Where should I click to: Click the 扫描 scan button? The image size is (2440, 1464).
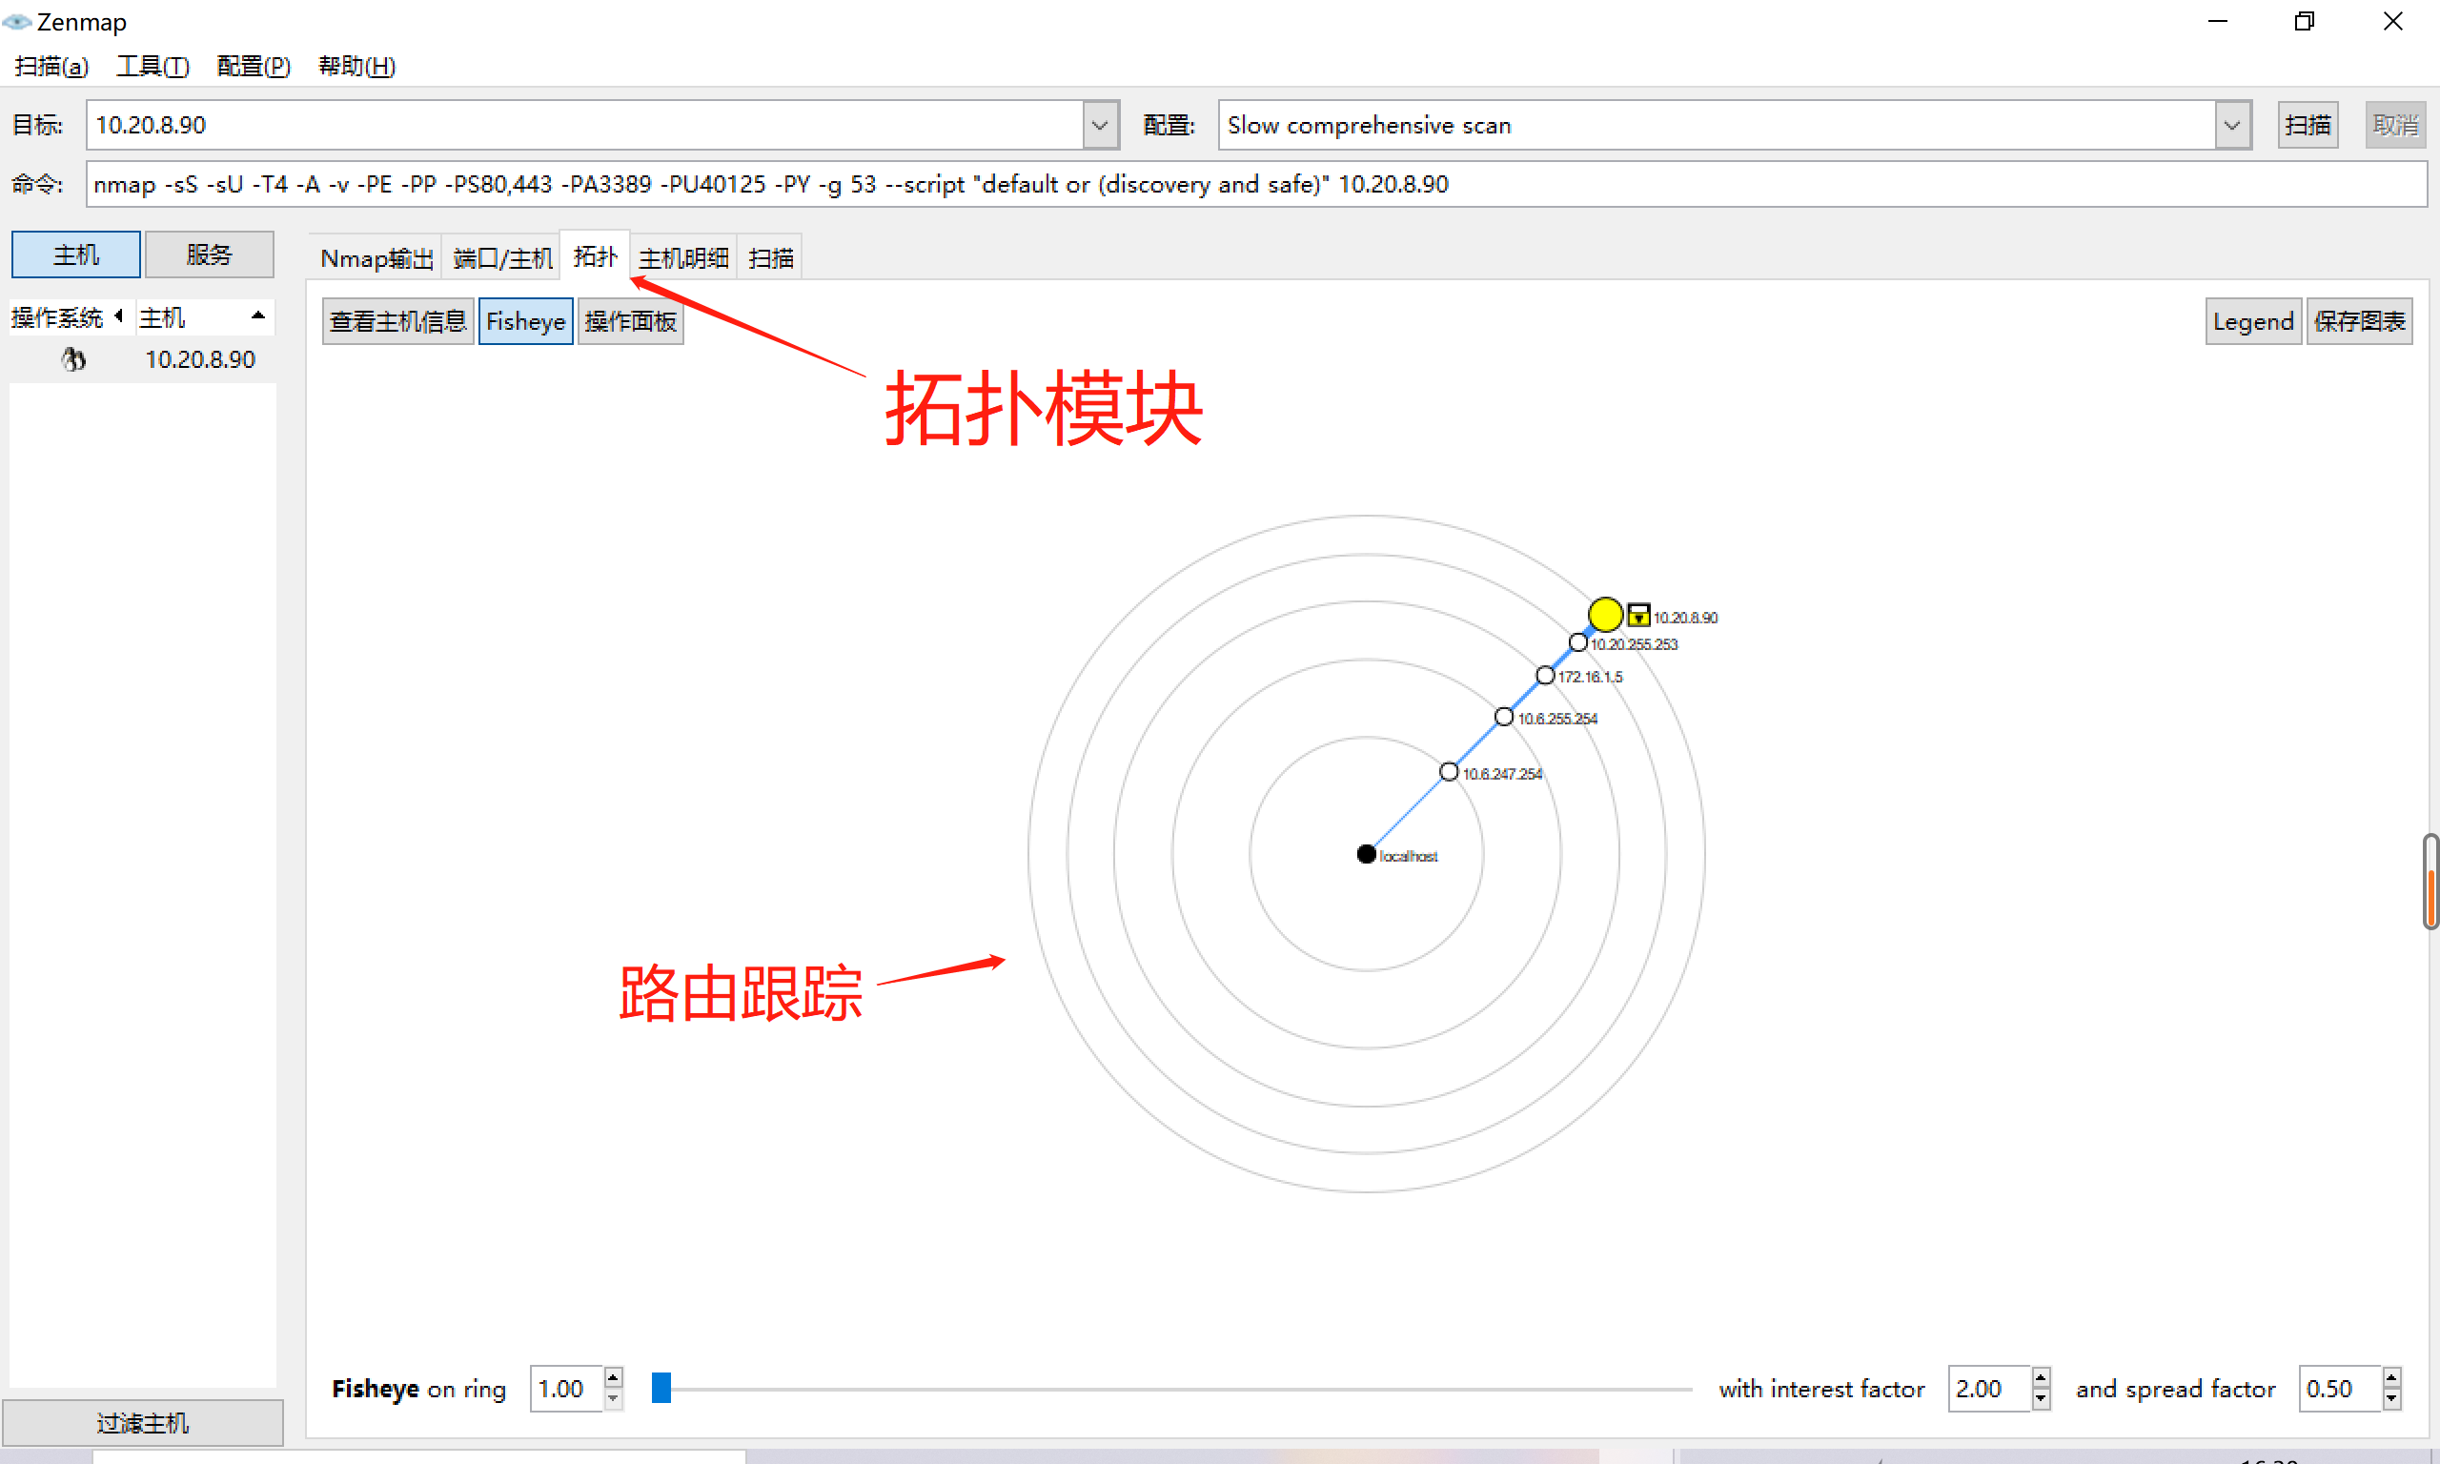(2307, 125)
